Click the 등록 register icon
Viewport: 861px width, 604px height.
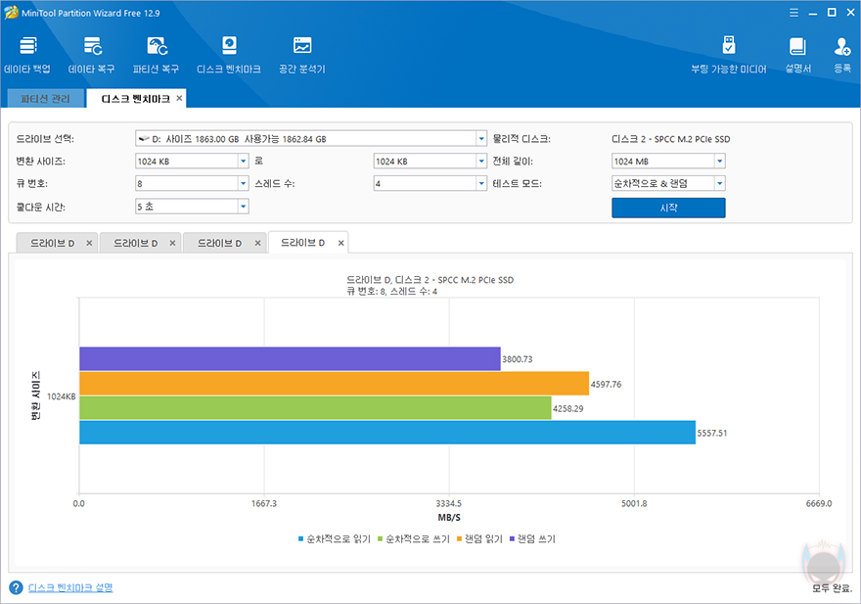842,55
